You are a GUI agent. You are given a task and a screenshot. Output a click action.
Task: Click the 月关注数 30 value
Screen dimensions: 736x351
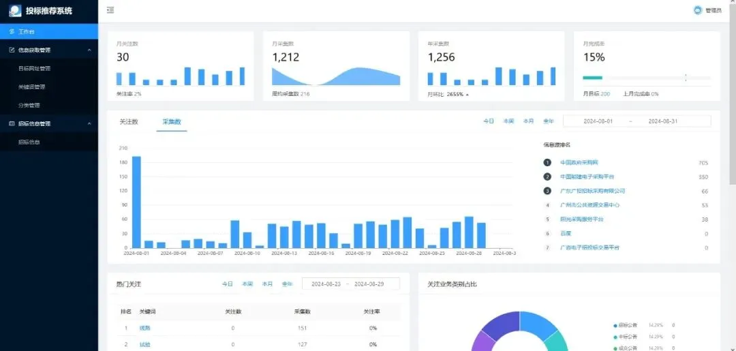pyautogui.click(x=123, y=58)
